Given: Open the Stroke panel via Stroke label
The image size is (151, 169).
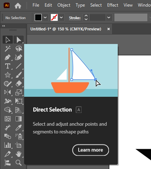Looking at the screenshot, I should (75, 18).
